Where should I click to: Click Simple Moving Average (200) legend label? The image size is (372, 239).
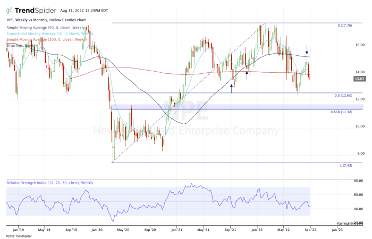47,40
